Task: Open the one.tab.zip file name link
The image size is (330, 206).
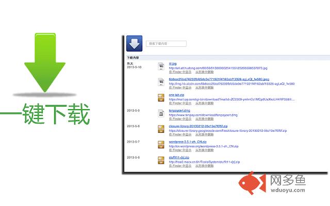Action: [x=176, y=95]
